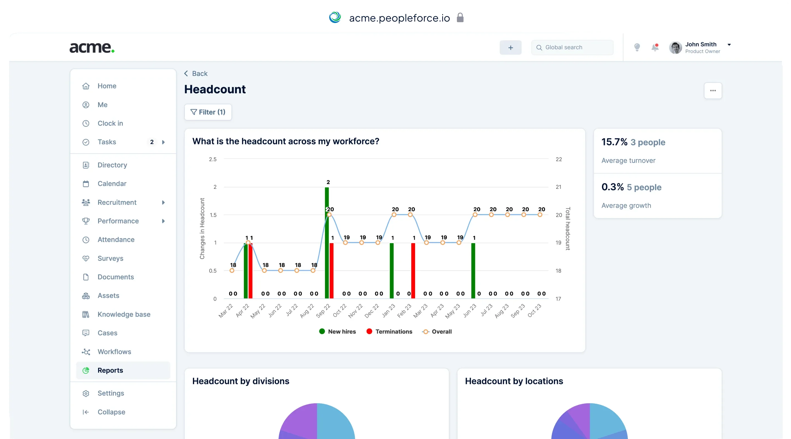Expand the Recruitment submenu
Viewport: 791px width, 439px height.
coord(164,202)
